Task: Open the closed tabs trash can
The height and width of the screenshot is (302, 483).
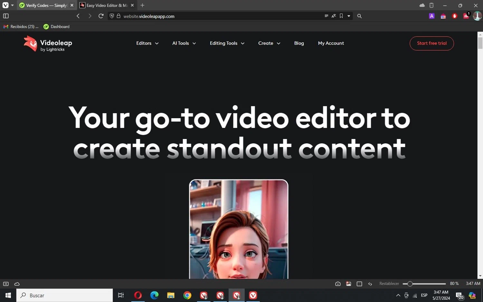Action: pyautogui.click(x=431, y=5)
